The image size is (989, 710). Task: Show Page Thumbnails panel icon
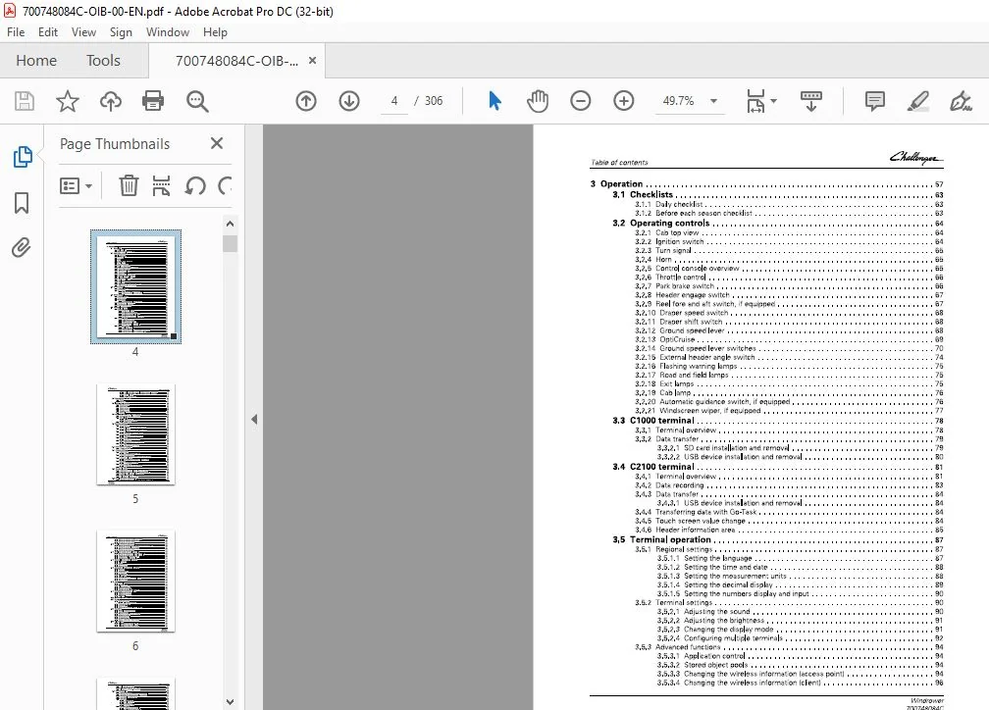click(x=22, y=156)
